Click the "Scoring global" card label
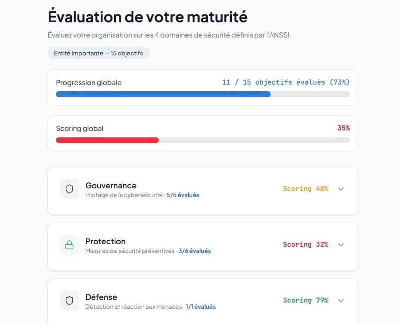Screen dimensions: 400x324 point(80,128)
